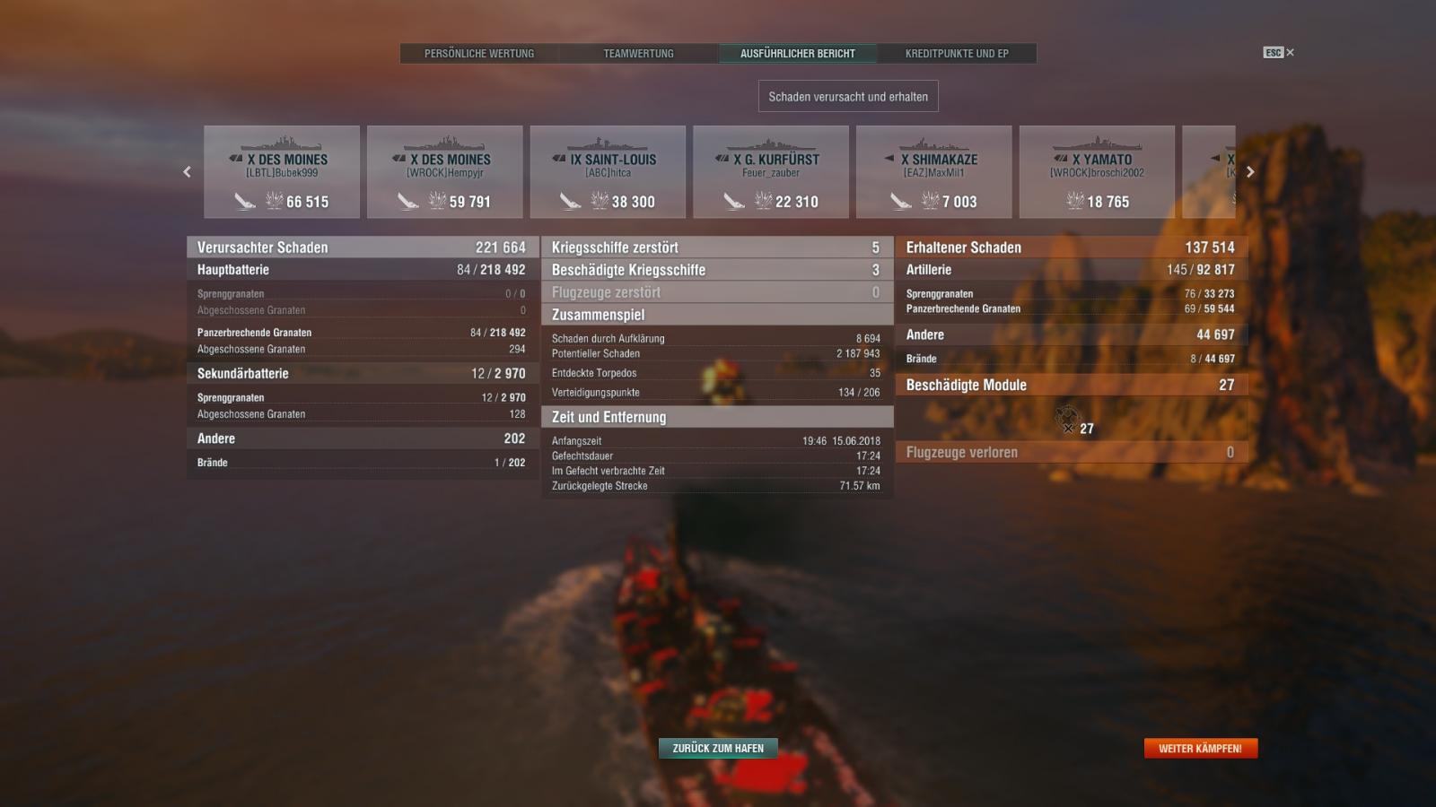Select the Ausführlicher Bericht tab
Viewport: 1436px width, 807px height.
tap(797, 54)
